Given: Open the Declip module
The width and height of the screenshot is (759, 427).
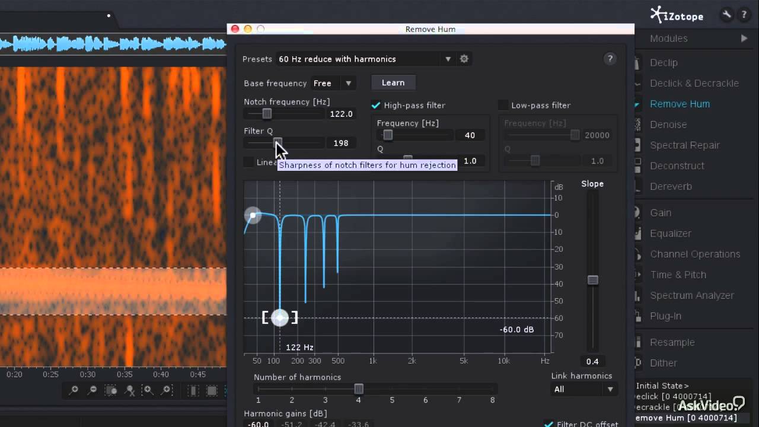Looking at the screenshot, I should (664, 63).
